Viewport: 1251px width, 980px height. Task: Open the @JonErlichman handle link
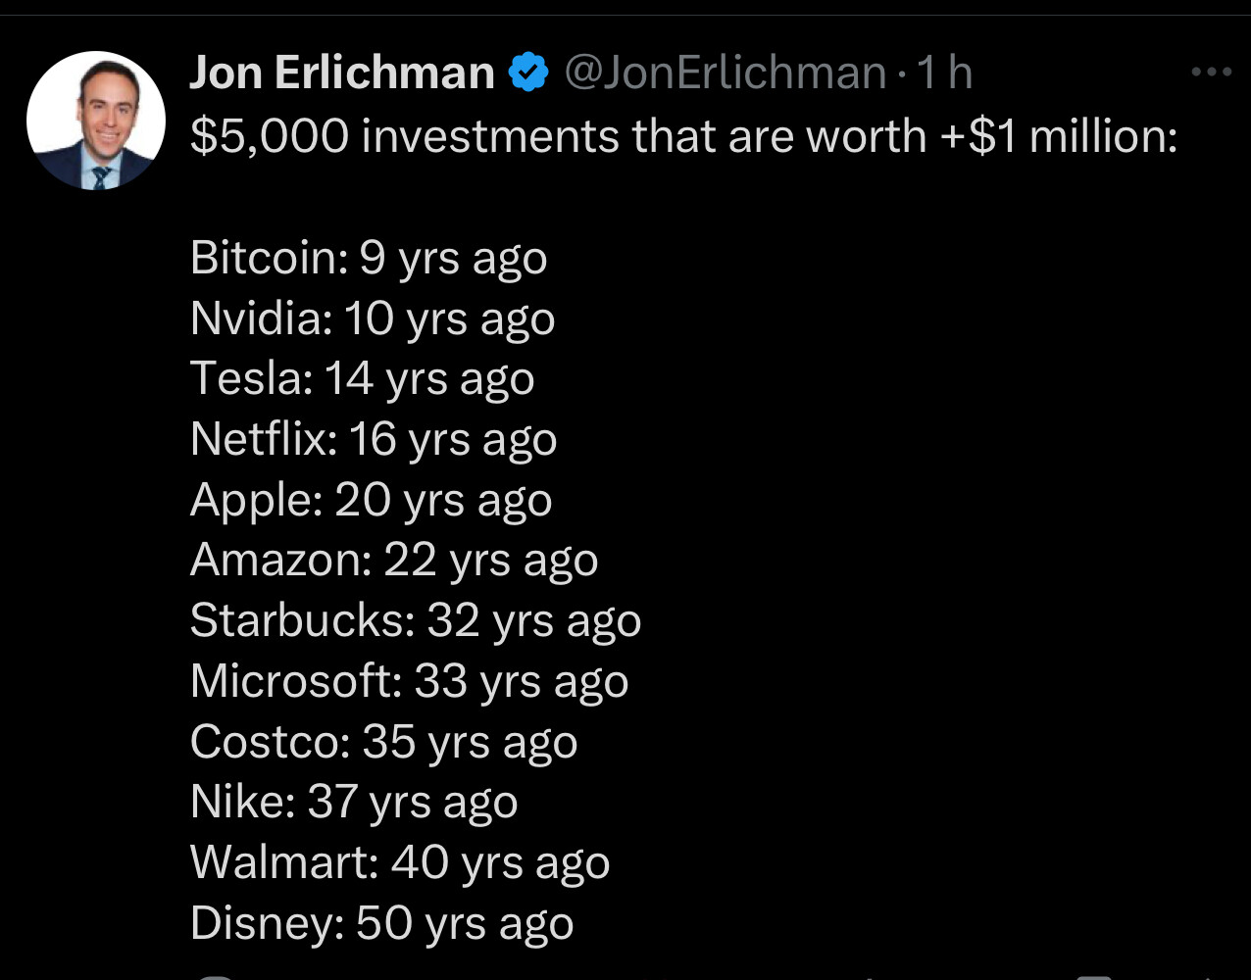(x=726, y=73)
